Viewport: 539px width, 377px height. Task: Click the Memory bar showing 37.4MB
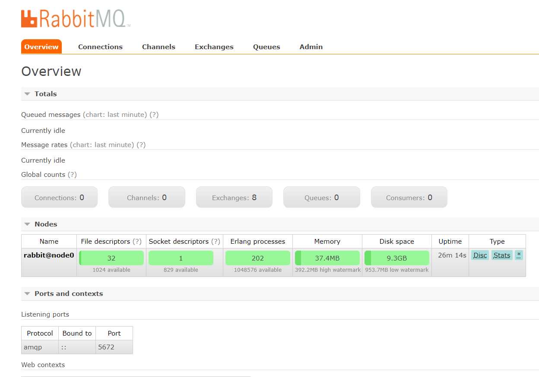tap(327, 258)
